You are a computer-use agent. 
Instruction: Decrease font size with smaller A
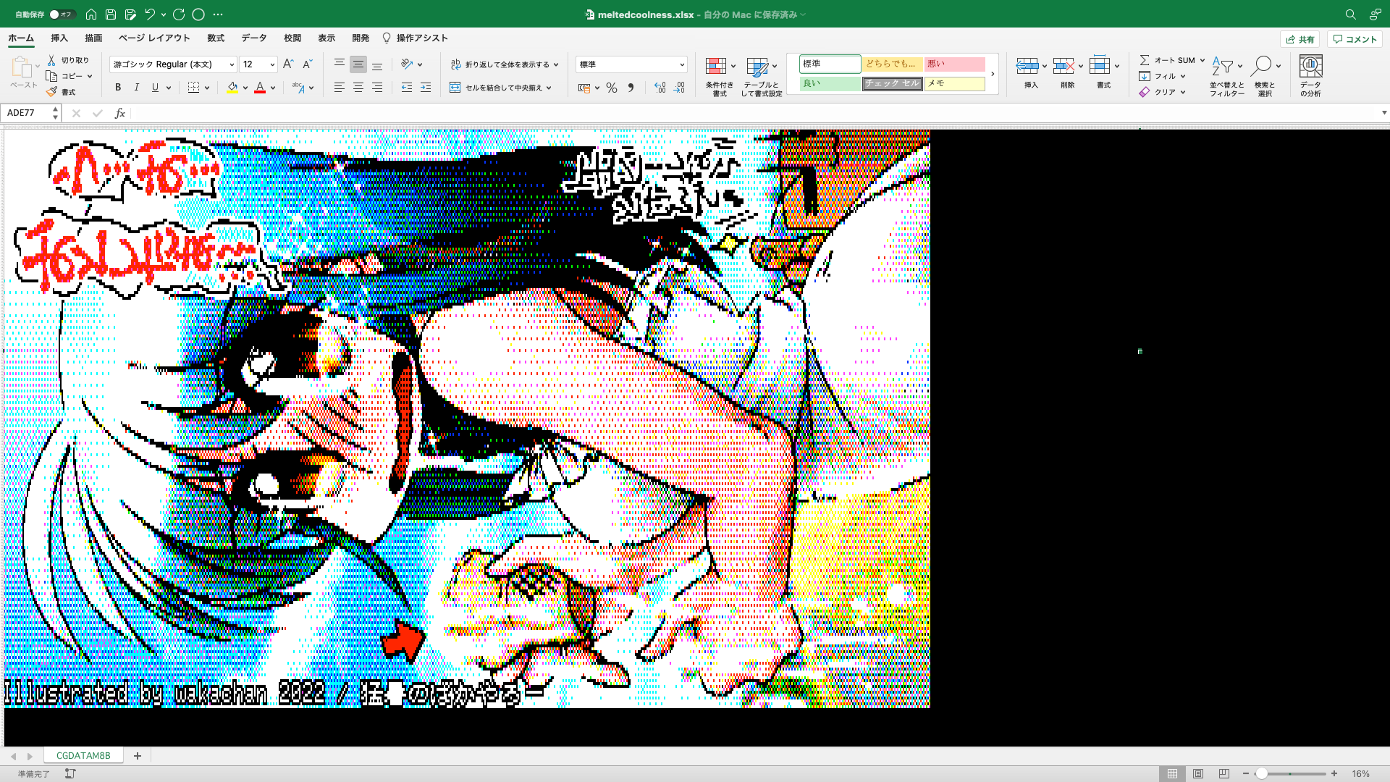point(307,64)
